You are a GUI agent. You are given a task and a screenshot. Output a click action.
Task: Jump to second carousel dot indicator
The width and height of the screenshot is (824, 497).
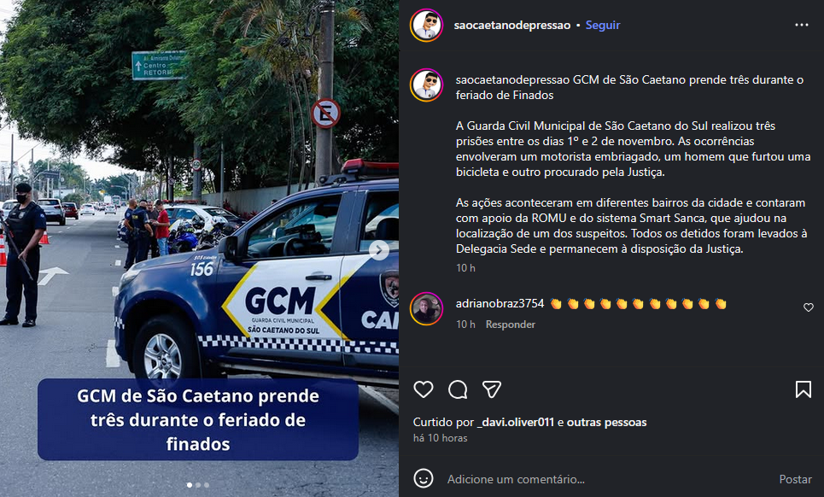point(198,485)
